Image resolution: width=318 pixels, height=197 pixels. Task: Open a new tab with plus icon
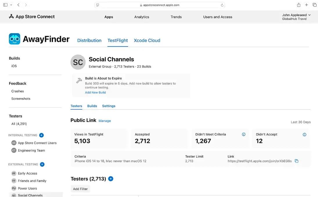click(306, 5)
